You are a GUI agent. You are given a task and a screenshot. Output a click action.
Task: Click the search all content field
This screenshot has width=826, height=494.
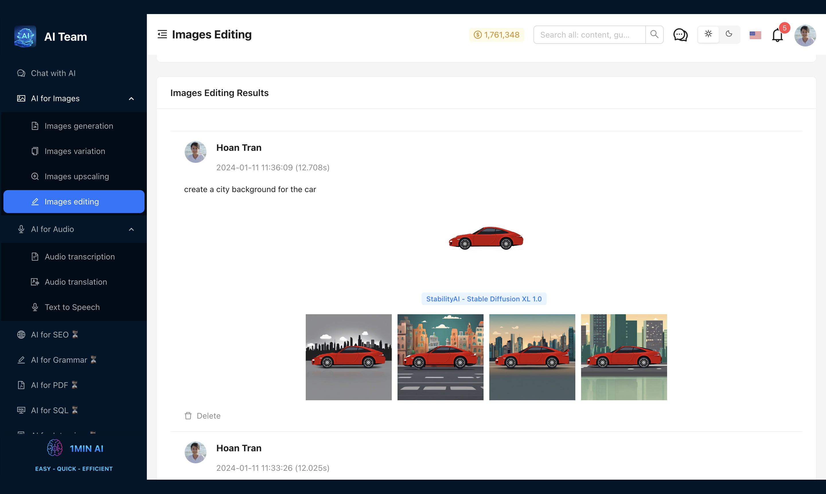tap(589, 35)
